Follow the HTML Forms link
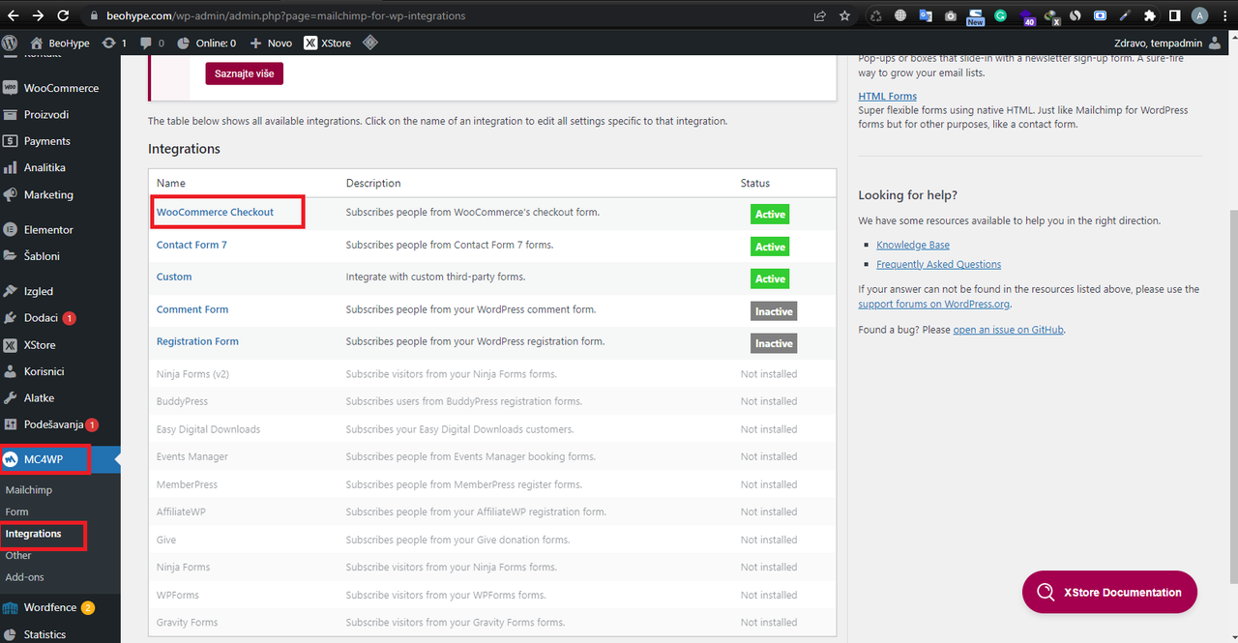 coord(887,96)
